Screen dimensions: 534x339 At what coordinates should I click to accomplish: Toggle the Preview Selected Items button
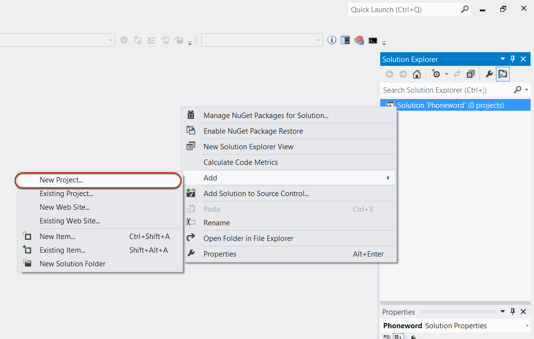tap(503, 74)
